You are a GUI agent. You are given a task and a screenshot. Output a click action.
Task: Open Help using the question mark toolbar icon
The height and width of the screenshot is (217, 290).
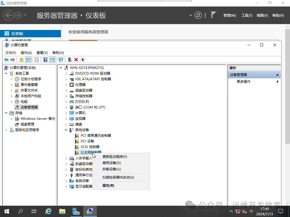(45, 59)
